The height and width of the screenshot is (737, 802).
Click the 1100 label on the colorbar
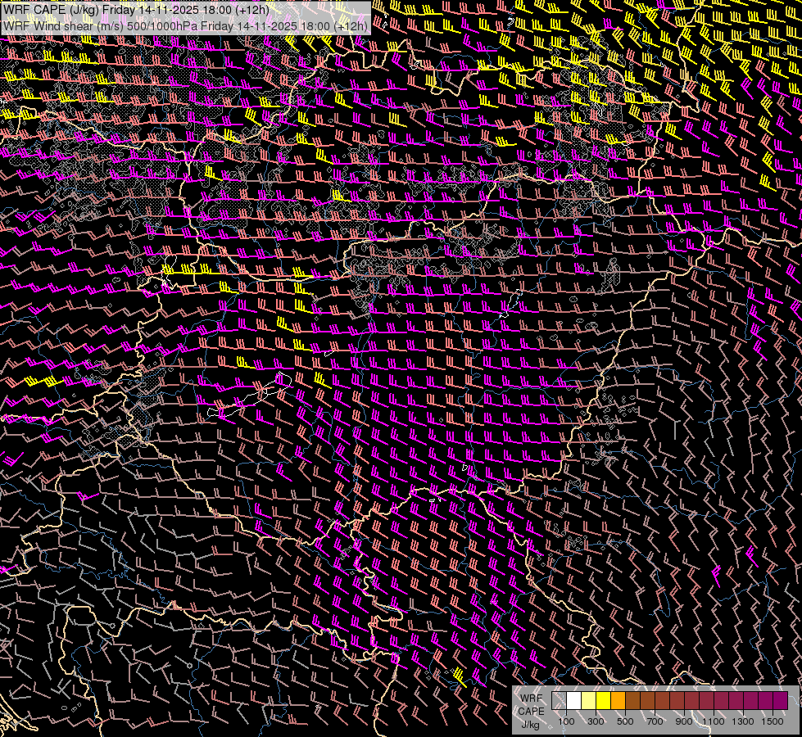tap(714, 721)
